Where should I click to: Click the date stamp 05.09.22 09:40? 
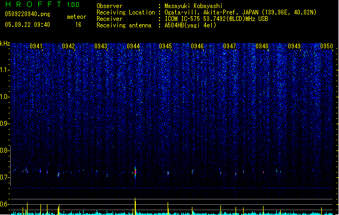[x=27, y=25]
